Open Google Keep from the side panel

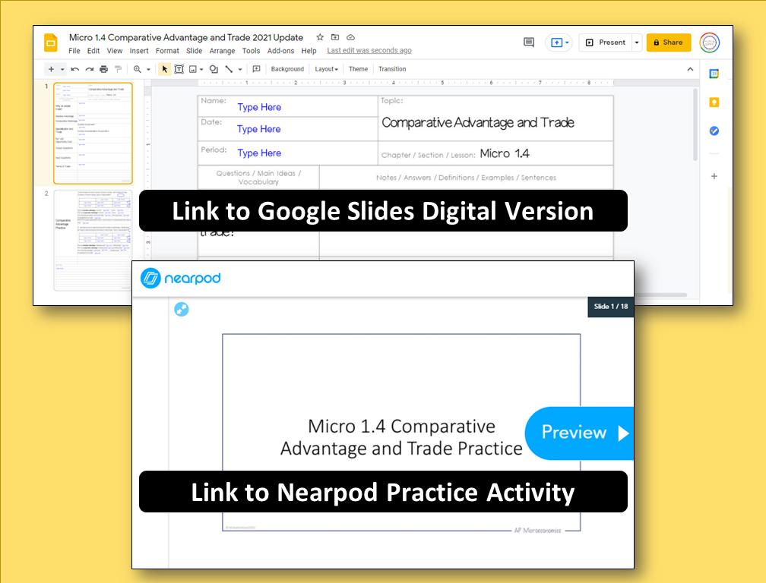[x=714, y=102]
